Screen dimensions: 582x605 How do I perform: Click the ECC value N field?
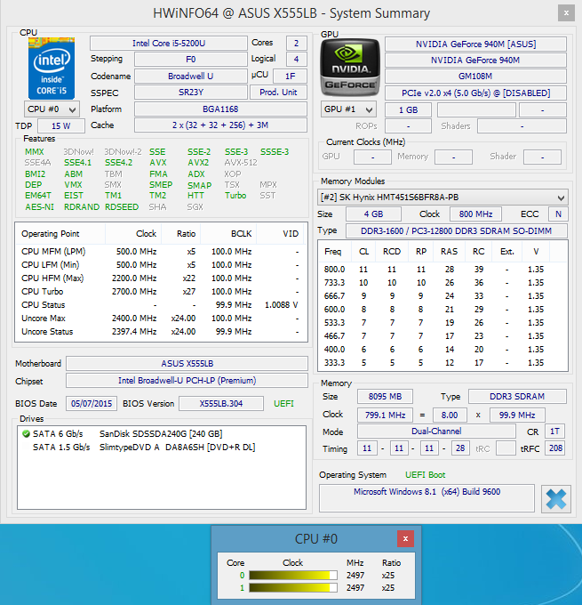558,214
